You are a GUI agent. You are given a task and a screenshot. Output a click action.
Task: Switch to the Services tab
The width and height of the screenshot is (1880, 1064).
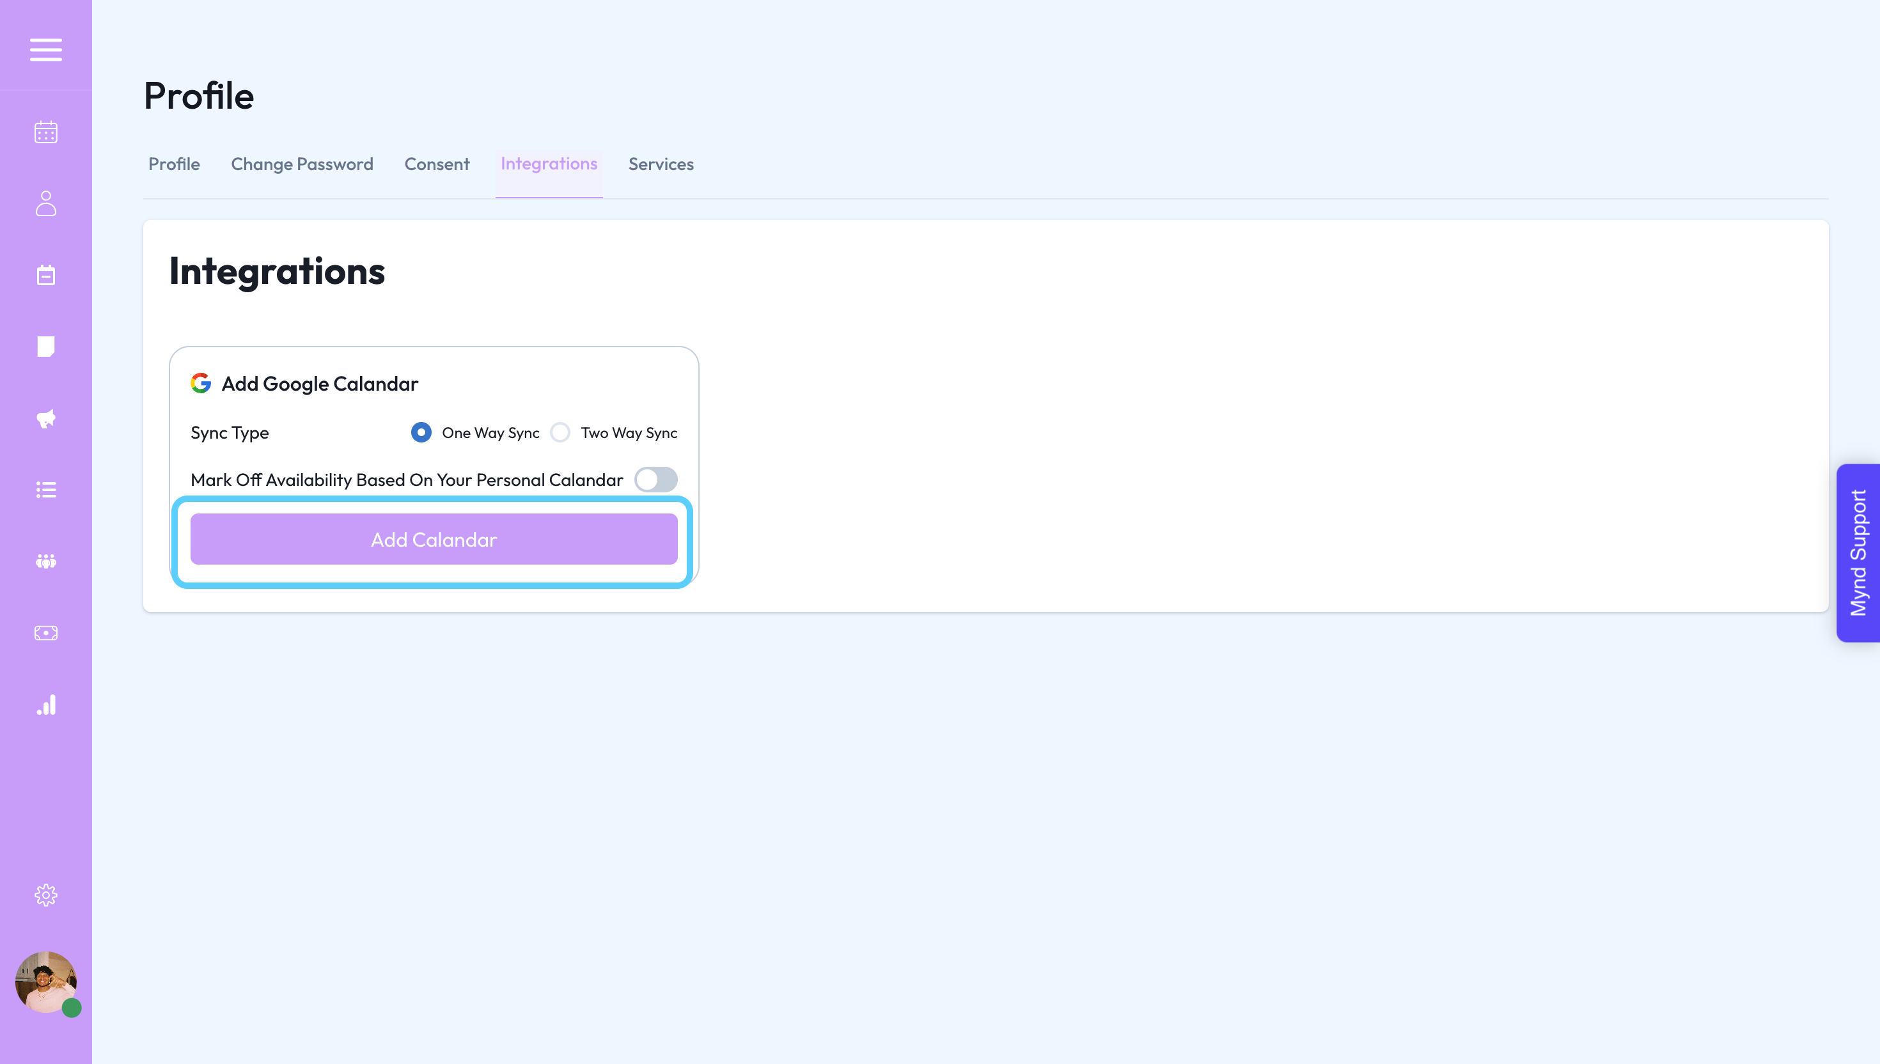pos(661,164)
